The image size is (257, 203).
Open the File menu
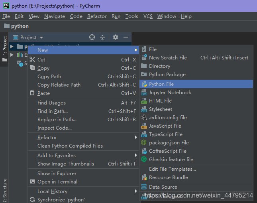point(6,16)
